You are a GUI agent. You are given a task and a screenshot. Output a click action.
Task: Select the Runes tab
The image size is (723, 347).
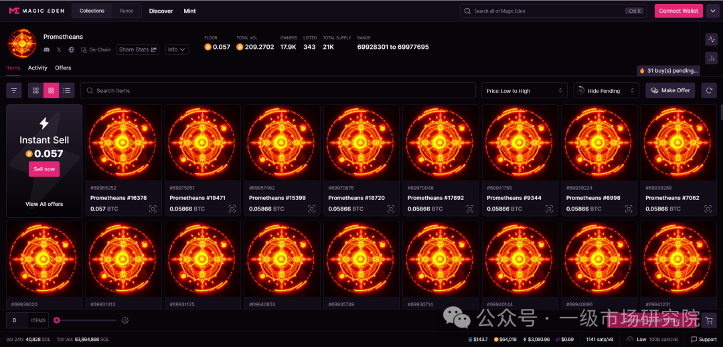tap(127, 11)
